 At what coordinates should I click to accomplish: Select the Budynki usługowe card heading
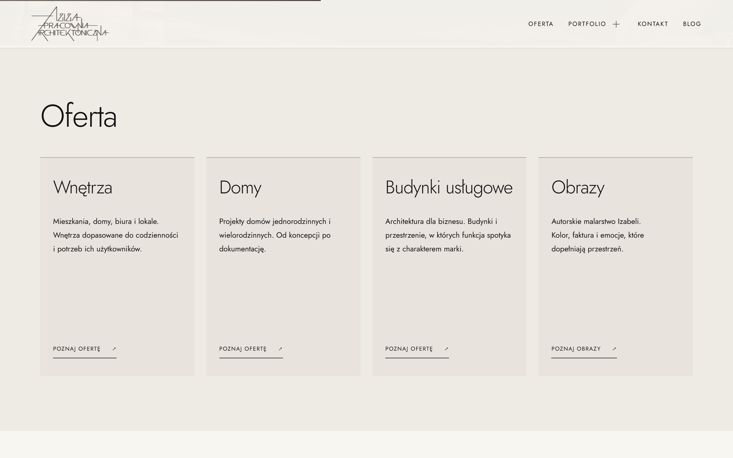pos(449,188)
